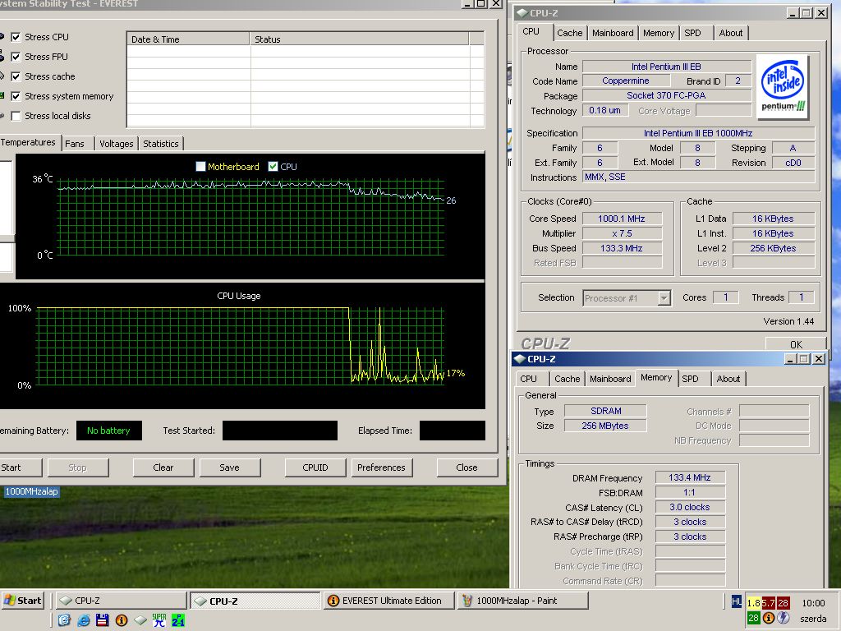The image size is (841, 631).
Task: Enable Stress local disks option
Action: coord(16,116)
